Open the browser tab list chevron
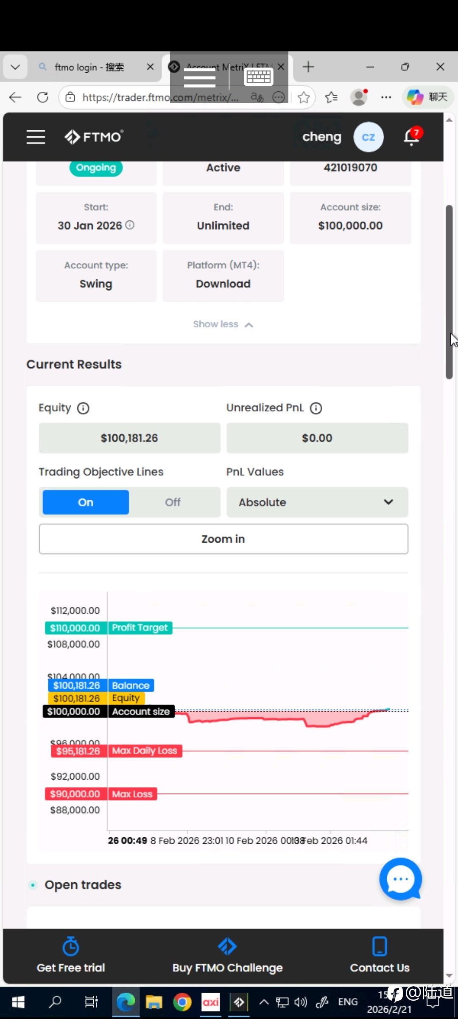 15,67
